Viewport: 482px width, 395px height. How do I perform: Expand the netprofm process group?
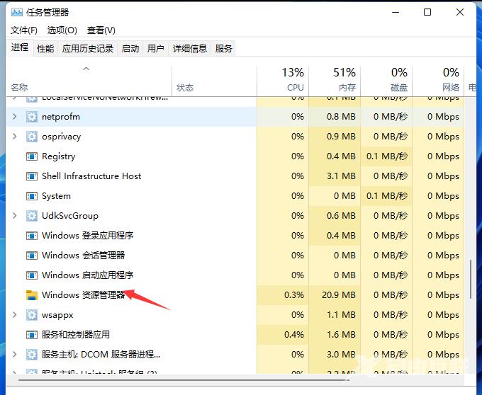pyautogui.click(x=14, y=117)
